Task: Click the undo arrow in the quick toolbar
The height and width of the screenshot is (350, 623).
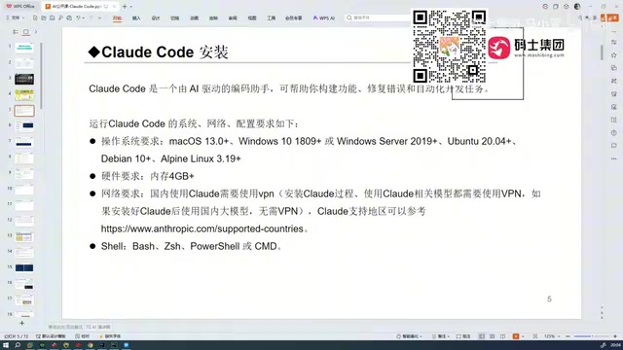Action: tap(78, 17)
